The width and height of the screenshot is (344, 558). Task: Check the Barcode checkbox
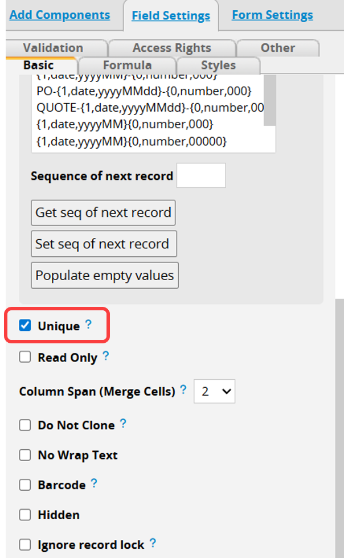(25, 485)
